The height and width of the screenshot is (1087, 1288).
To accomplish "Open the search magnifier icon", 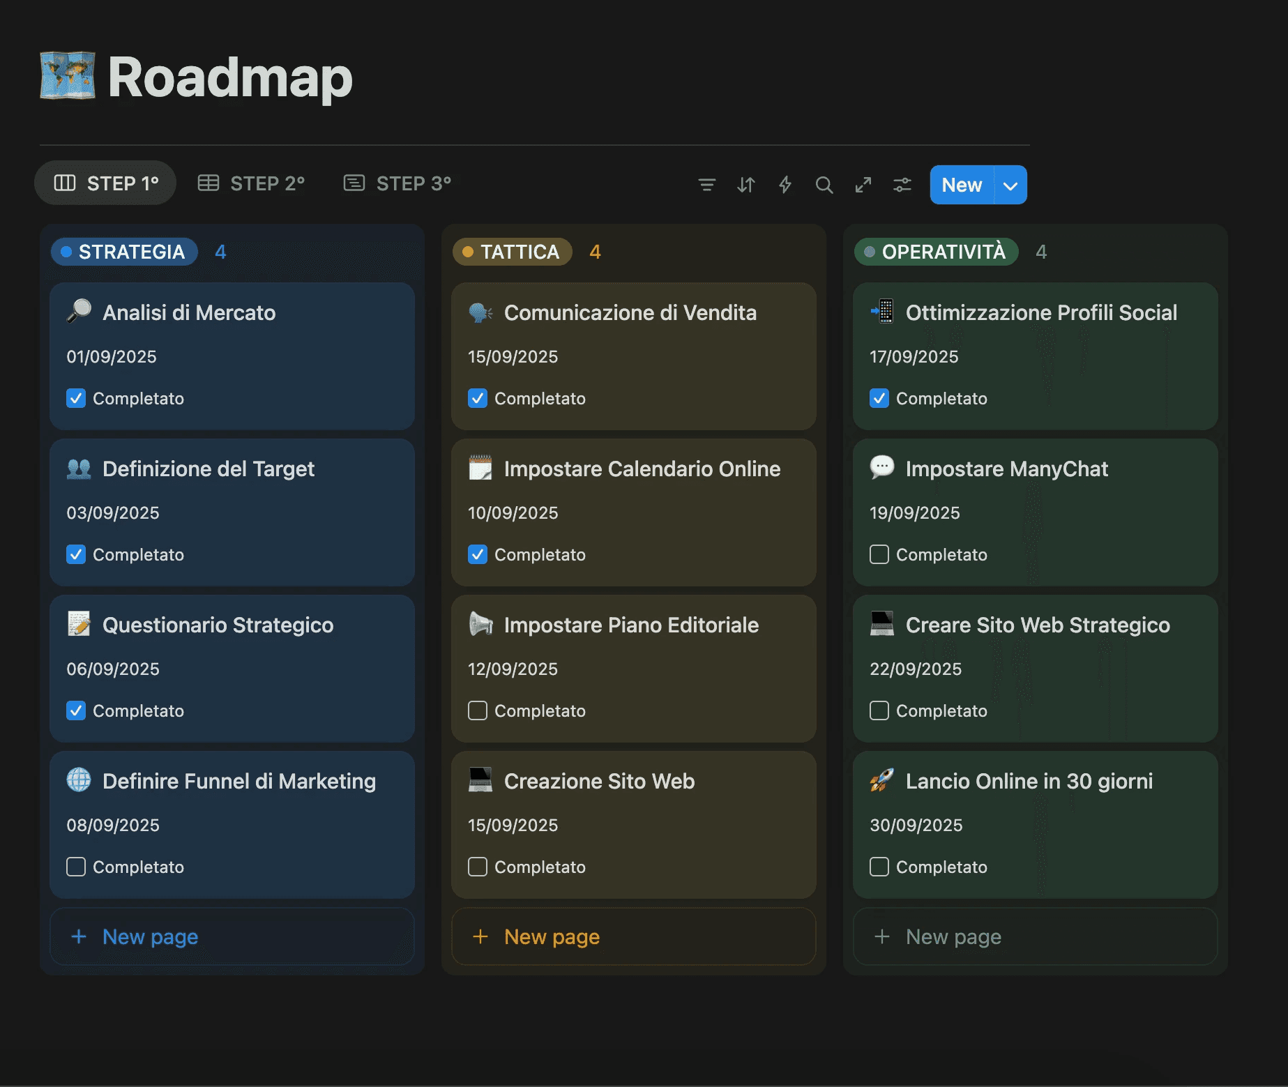I will coord(824,185).
